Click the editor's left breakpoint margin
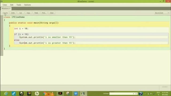The width and height of the screenshot is (171, 96). [x=2, y=35]
